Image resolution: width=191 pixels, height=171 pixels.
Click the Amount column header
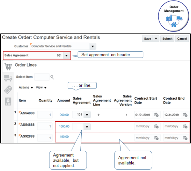tap(64, 100)
